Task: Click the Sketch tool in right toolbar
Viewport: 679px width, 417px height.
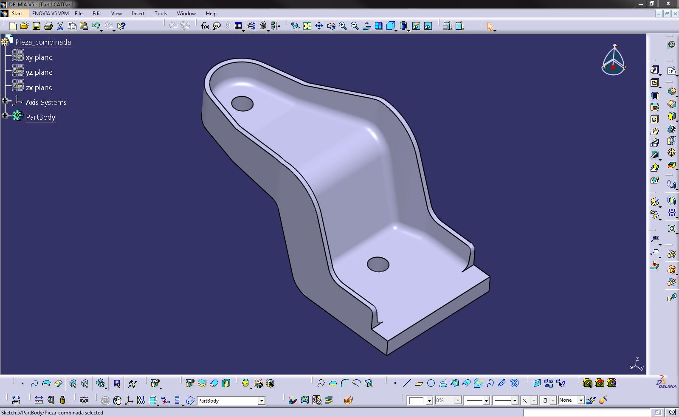Action: click(x=671, y=70)
